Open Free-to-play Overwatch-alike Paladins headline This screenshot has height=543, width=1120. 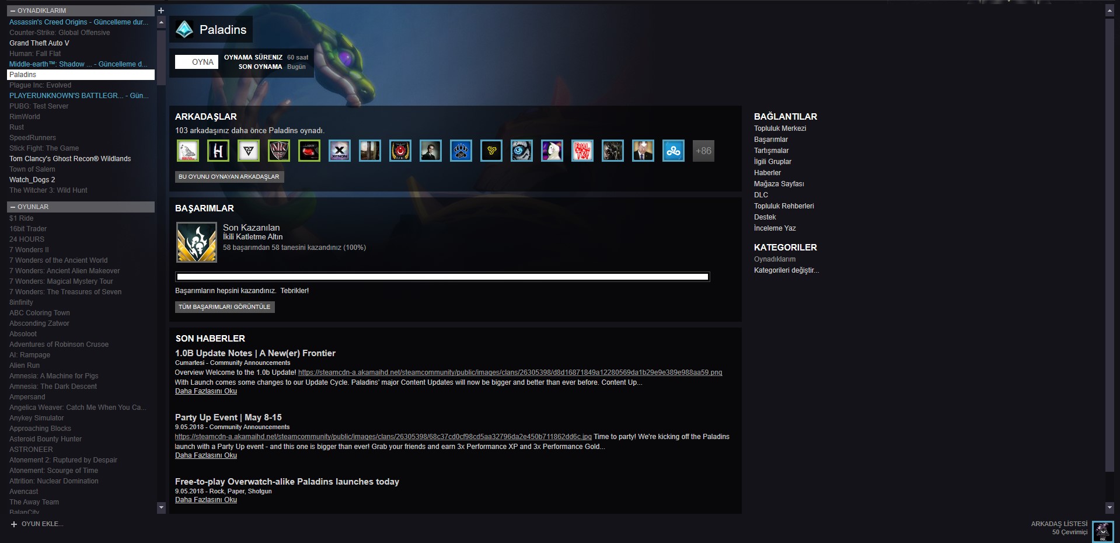(x=287, y=482)
